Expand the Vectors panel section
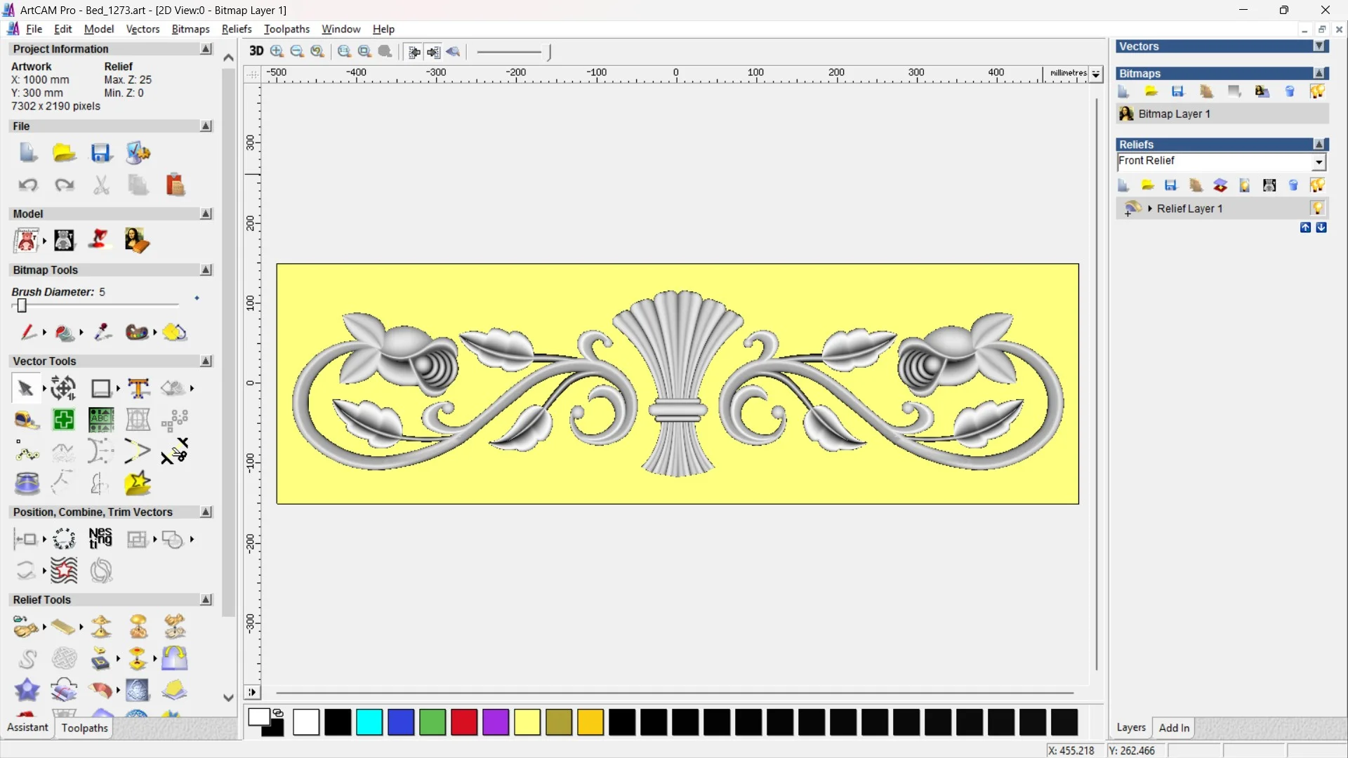 1319,46
